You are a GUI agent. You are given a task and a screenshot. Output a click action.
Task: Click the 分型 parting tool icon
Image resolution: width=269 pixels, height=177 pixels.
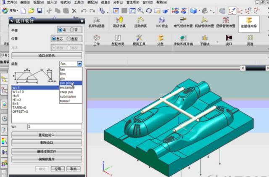(160, 39)
